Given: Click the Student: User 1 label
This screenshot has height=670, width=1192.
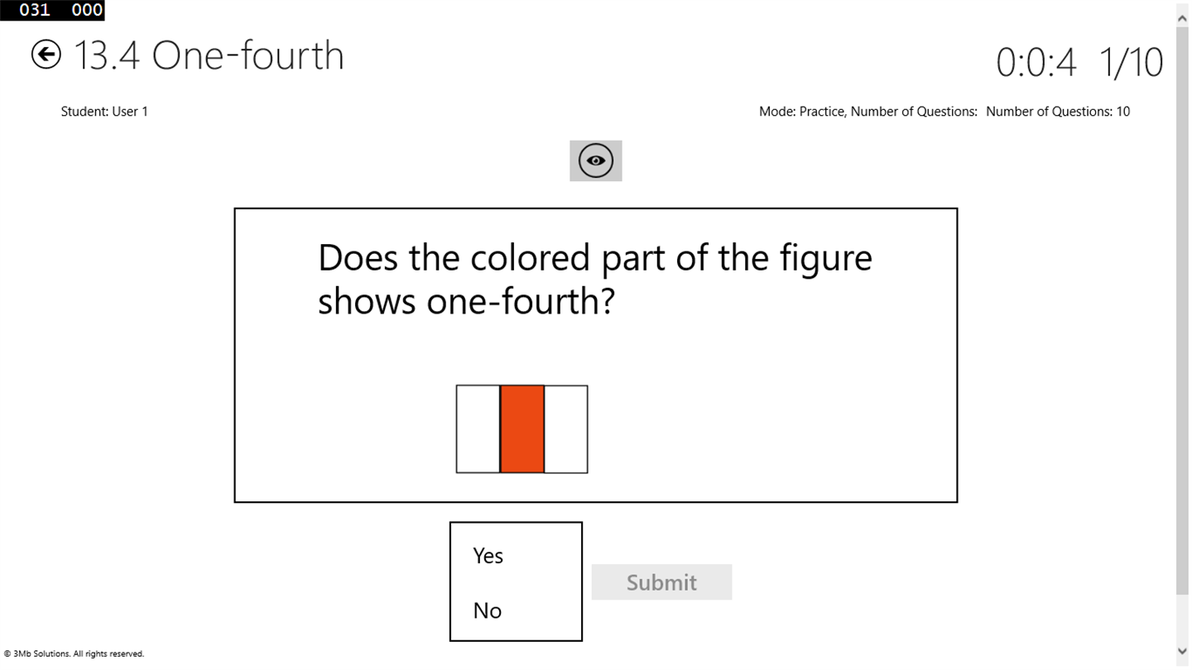Looking at the screenshot, I should point(104,112).
